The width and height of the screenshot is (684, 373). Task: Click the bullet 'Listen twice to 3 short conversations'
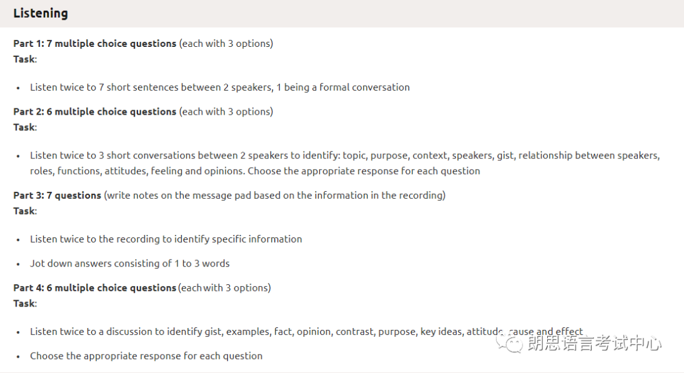point(345,155)
